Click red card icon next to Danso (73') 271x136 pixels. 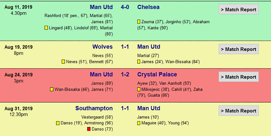coord(89,129)
